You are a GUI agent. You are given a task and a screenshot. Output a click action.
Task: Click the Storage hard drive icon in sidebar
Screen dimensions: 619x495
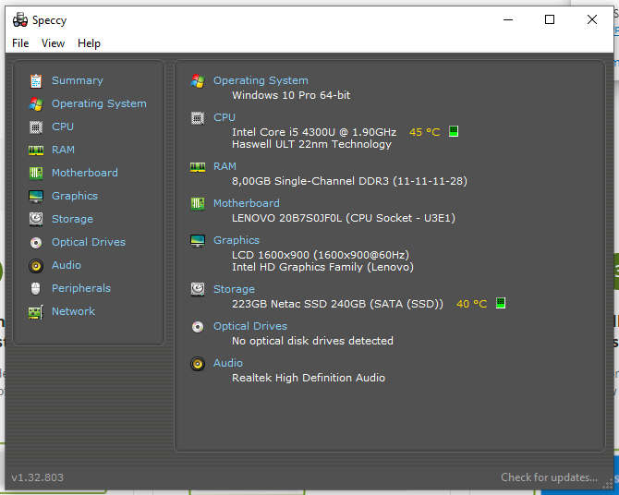click(x=36, y=219)
